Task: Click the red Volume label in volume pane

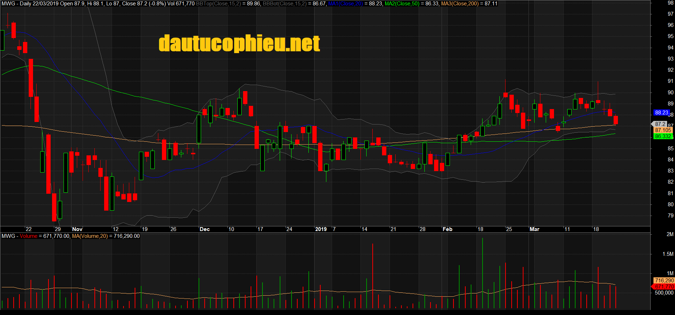Action: tap(28, 236)
